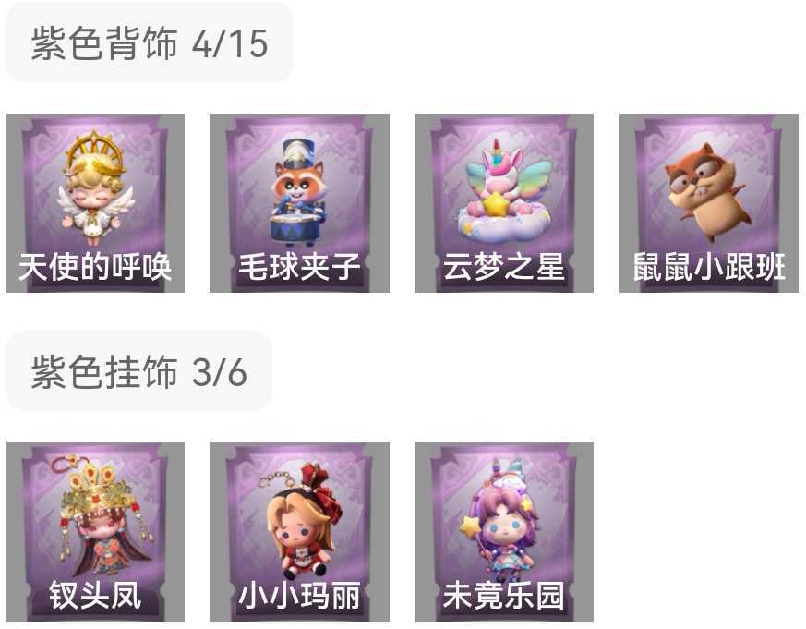Viewport: 806px width, 629px height.
Task: Click the 云梦之星 name caption
Action: pos(504,266)
